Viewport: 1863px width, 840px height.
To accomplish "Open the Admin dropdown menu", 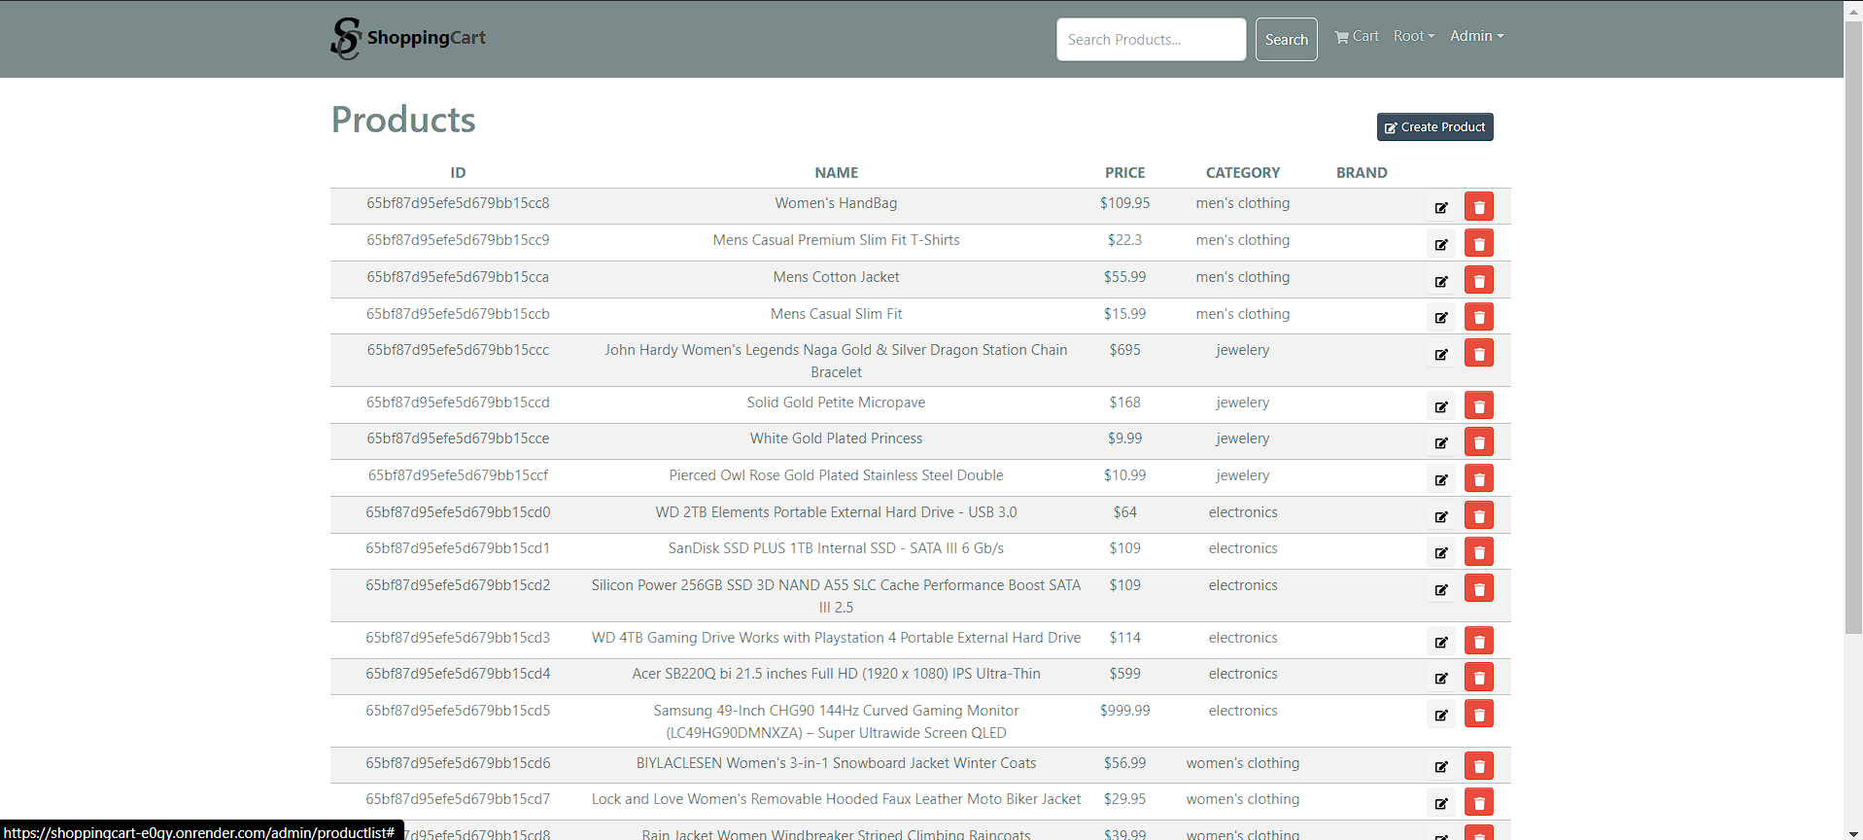I will pyautogui.click(x=1476, y=37).
